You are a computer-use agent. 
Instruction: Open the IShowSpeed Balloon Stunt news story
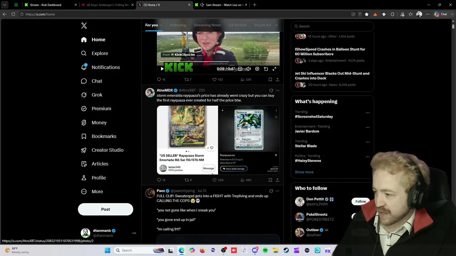[x=332, y=55]
